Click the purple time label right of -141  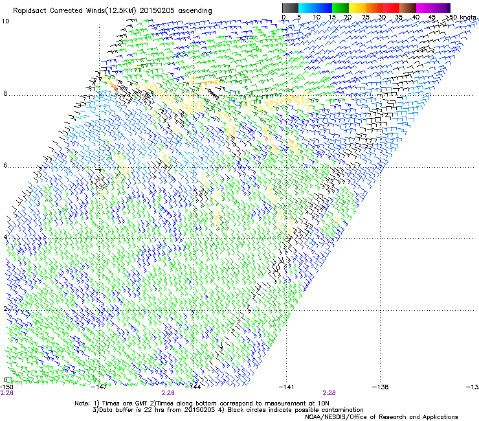coord(329,393)
